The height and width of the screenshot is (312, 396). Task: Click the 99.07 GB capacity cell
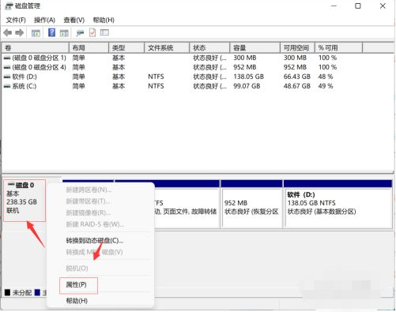[x=247, y=86]
